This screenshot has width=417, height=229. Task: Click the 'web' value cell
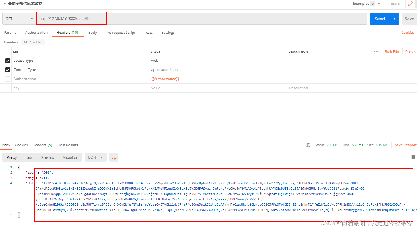[x=218, y=61]
